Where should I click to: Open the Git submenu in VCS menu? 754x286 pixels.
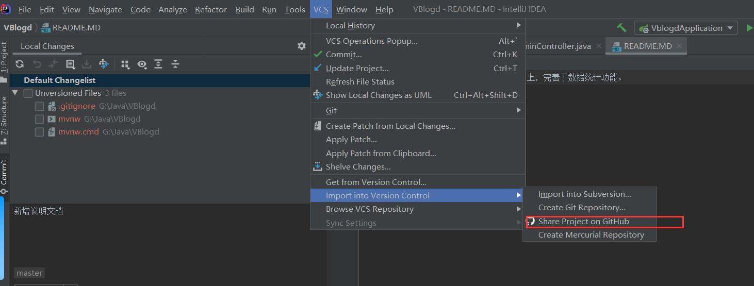(418, 110)
